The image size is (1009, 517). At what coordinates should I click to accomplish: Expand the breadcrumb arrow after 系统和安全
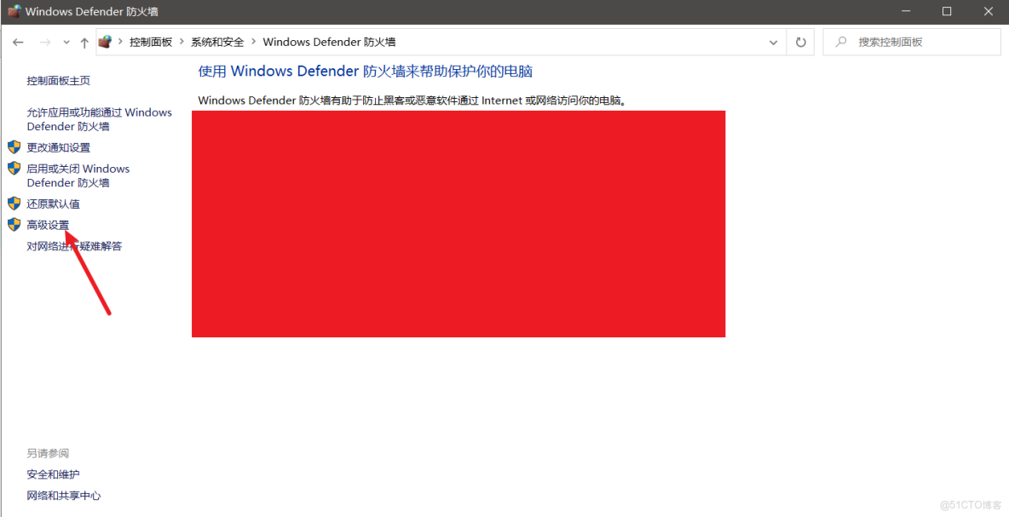click(253, 41)
